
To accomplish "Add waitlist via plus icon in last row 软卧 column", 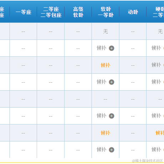I will pyautogui.click(x=112, y=150).
